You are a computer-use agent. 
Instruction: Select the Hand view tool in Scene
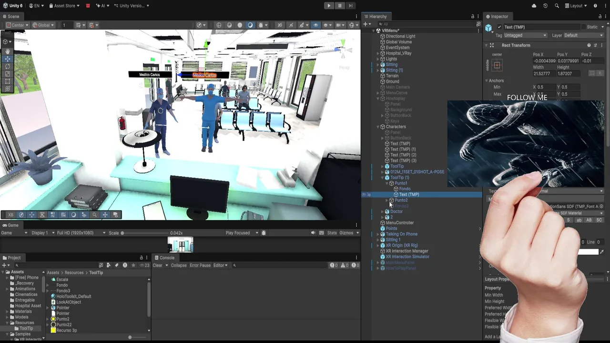(x=7, y=51)
